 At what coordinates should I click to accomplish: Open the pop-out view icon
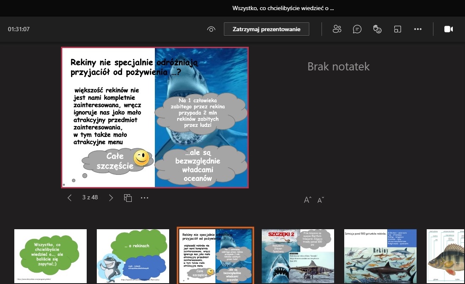[398, 29]
